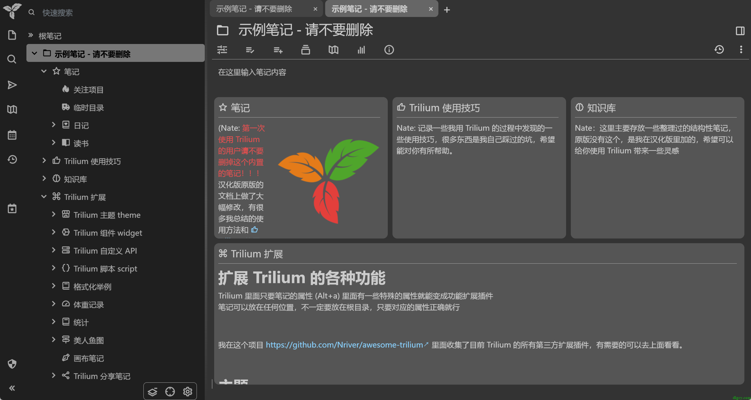Viewport: 751px width, 400px height.
Task: Open basic properties sliders icon
Action: [x=222, y=50]
